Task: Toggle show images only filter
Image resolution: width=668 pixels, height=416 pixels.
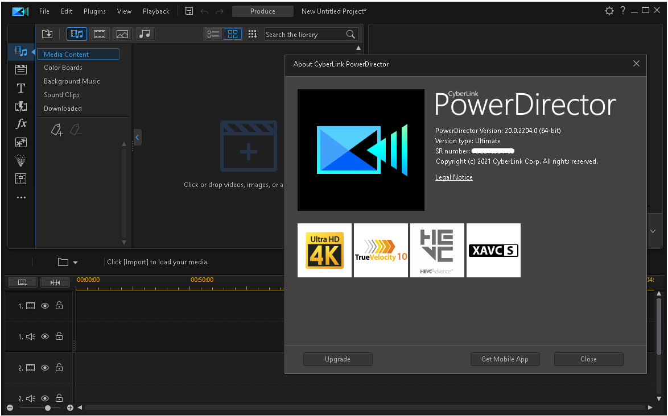Action: [x=122, y=34]
